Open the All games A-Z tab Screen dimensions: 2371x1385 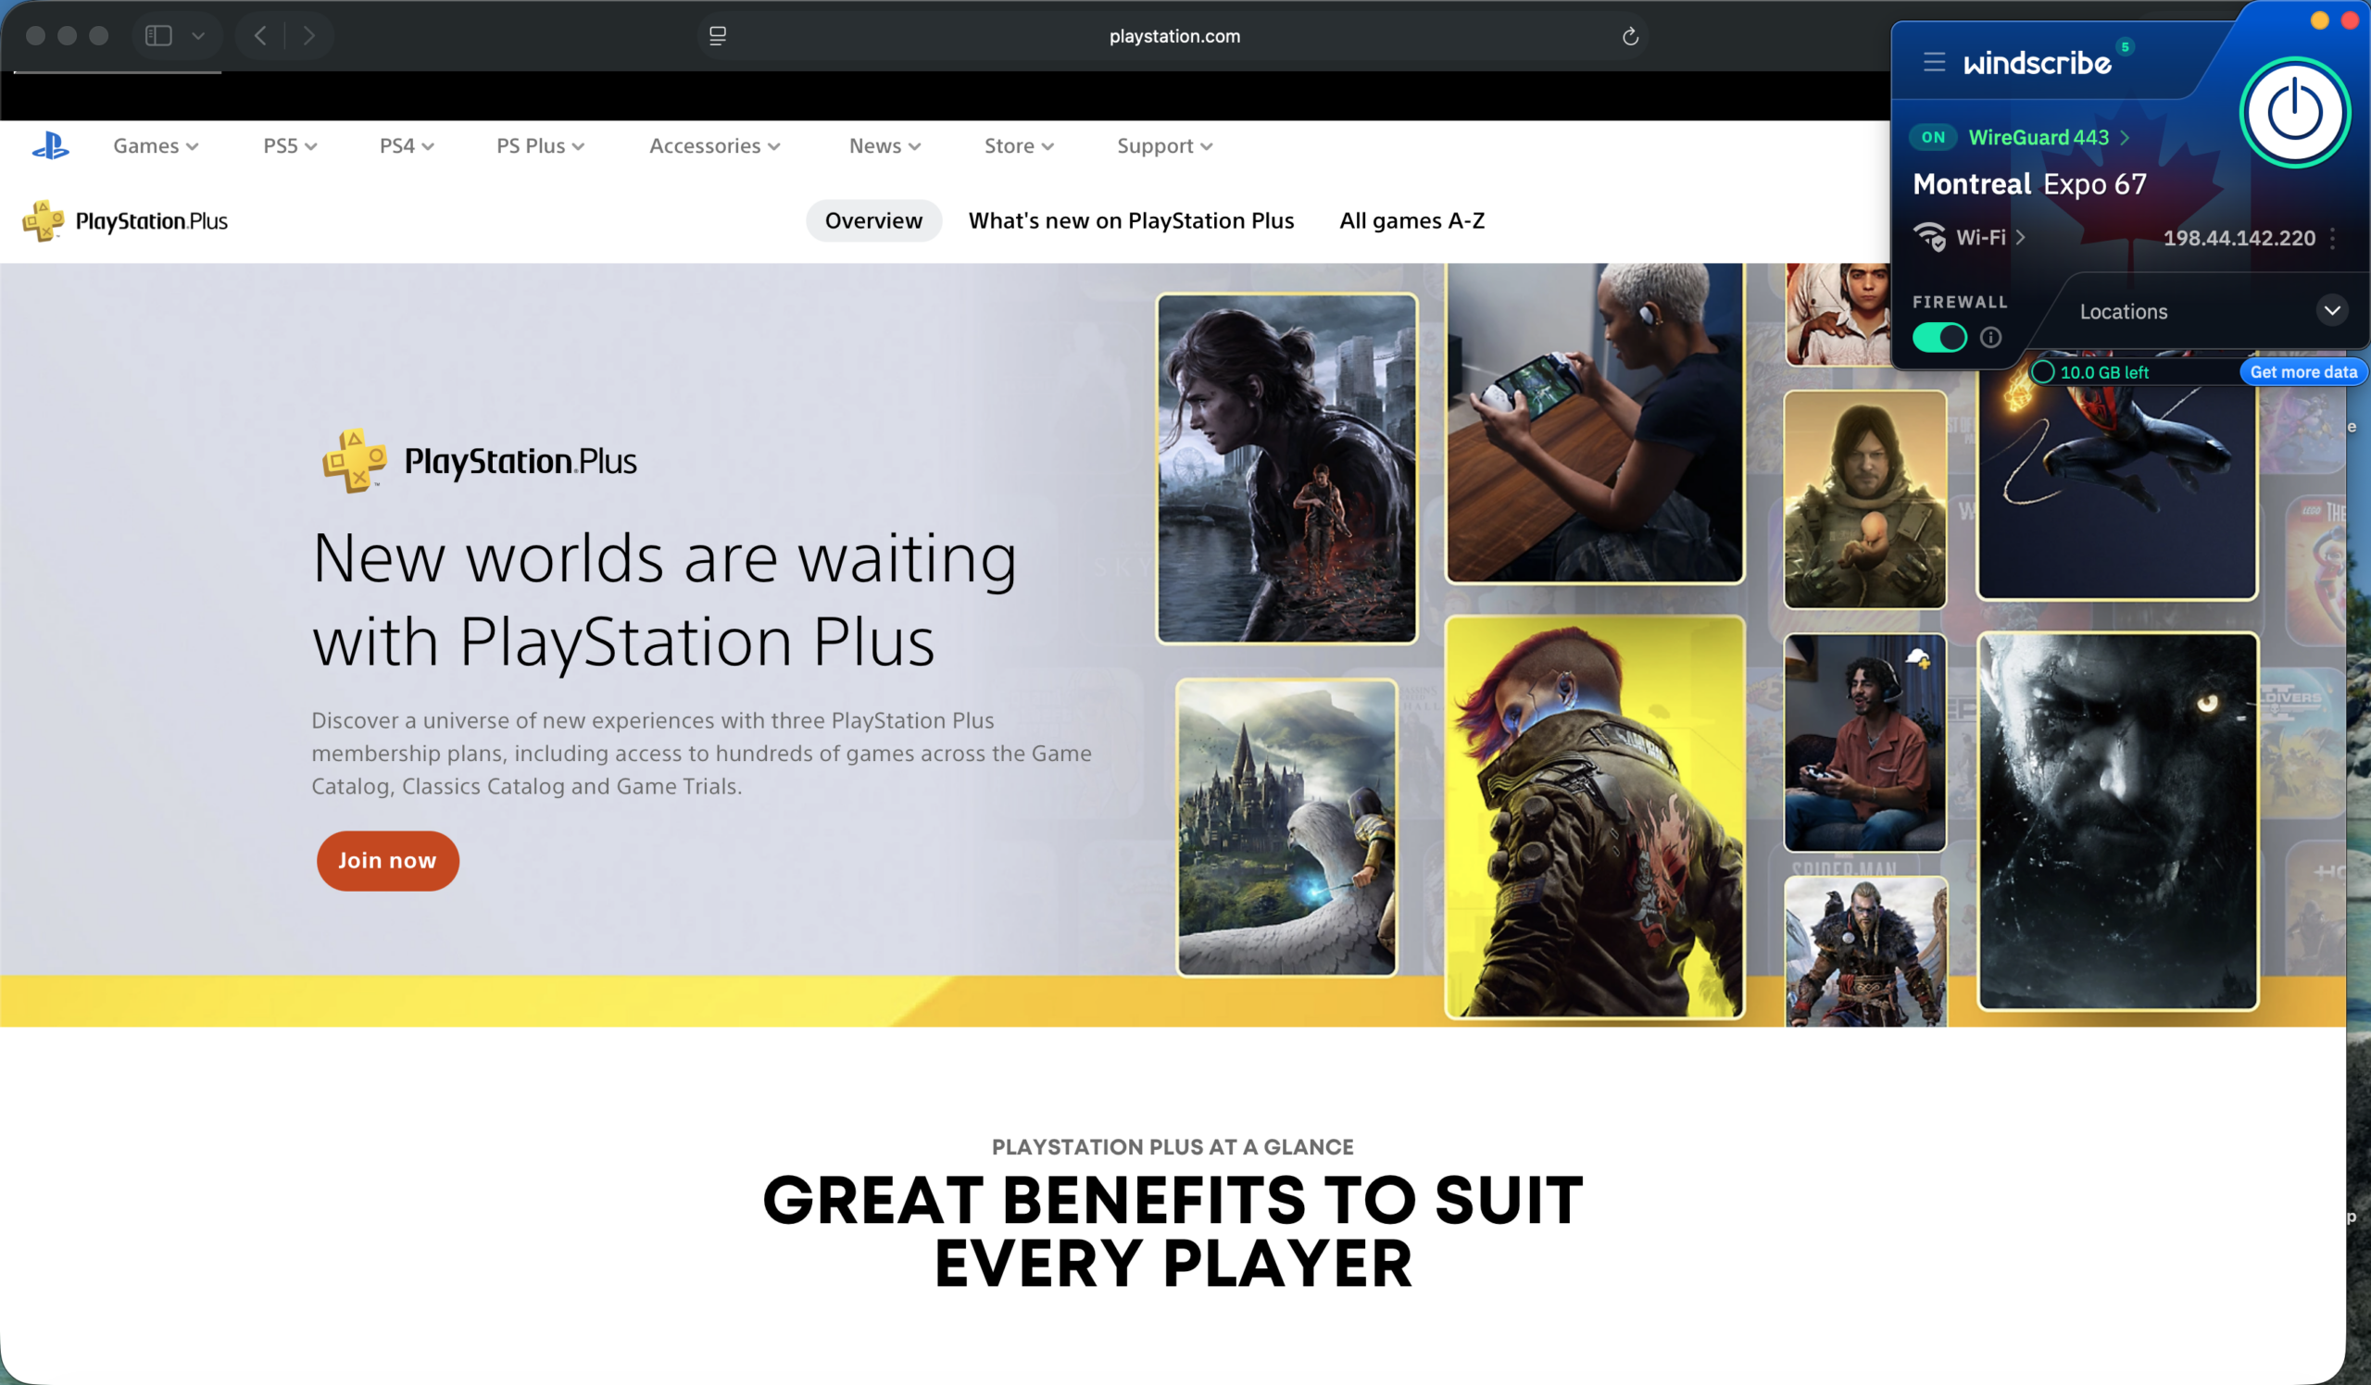point(1412,221)
